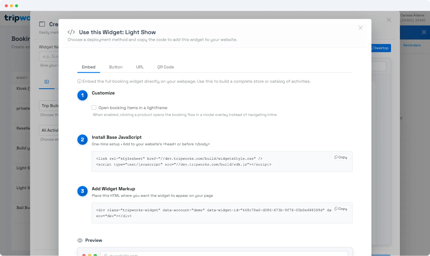Click the info icon beside Embed description

pyautogui.click(x=79, y=81)
